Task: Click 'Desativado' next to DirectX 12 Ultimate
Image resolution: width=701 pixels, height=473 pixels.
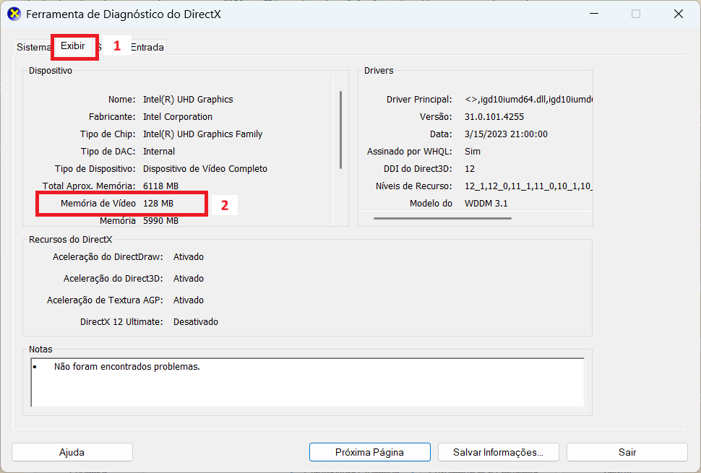Action: coord(196,321)
